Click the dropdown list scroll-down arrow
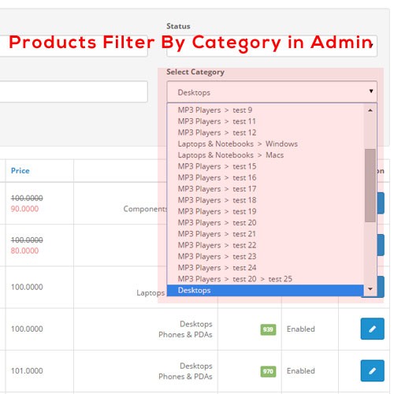 pyautogui.click(x=370, y=289)
